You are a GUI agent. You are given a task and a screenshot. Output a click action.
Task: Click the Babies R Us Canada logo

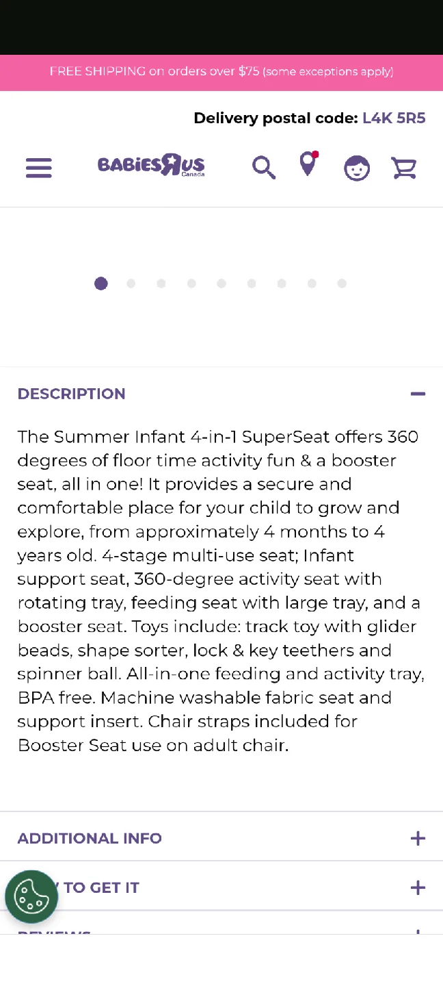tap(150, 165)
